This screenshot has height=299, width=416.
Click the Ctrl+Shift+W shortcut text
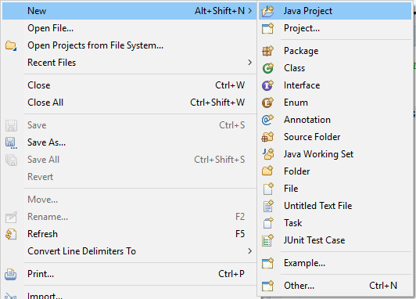point(217,103)
